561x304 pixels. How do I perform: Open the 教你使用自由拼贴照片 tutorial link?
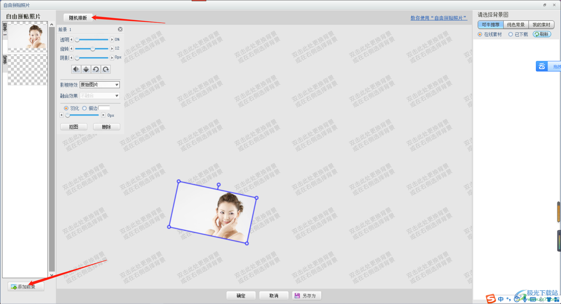point(439,18)
